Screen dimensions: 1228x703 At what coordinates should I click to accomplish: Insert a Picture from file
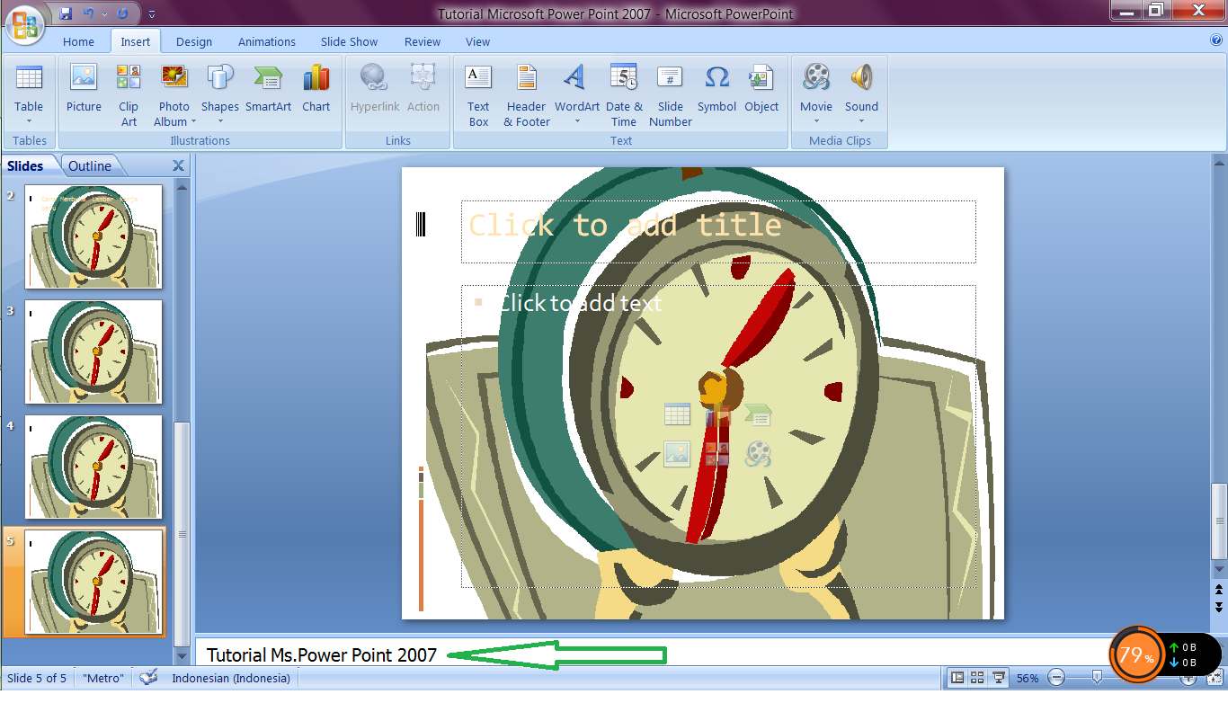[83, 90]
